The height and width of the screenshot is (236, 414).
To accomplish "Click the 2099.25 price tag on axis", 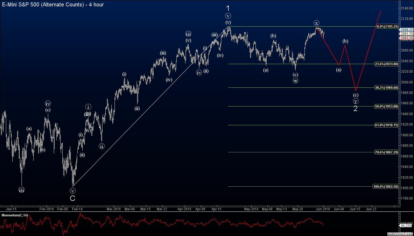I will click(x=406, y=30).
